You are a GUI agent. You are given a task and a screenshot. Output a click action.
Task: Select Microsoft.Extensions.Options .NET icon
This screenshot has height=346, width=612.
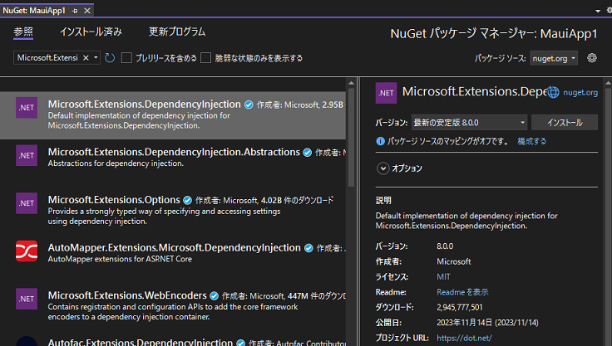pyautogui.click(x=27, y=203)
